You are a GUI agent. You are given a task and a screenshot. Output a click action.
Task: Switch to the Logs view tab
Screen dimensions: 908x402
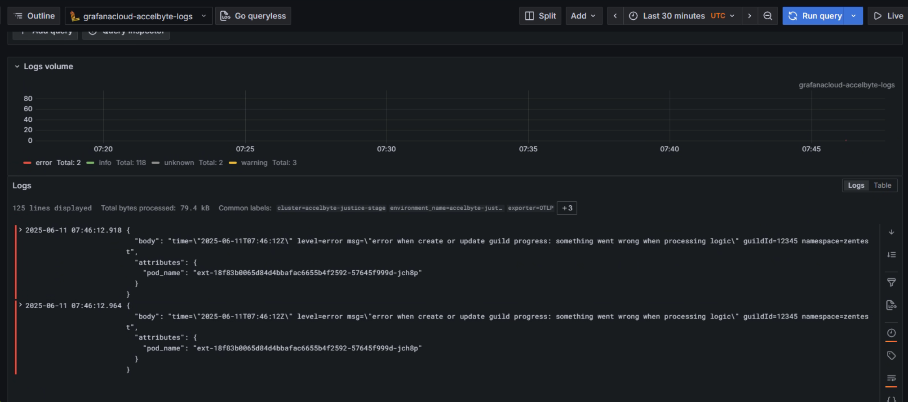click(x=856, y=186)
